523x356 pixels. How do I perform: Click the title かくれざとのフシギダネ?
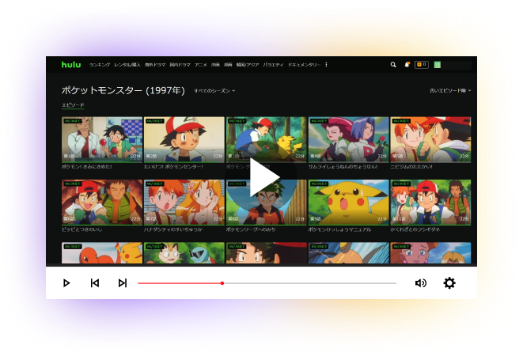(415, 229)
